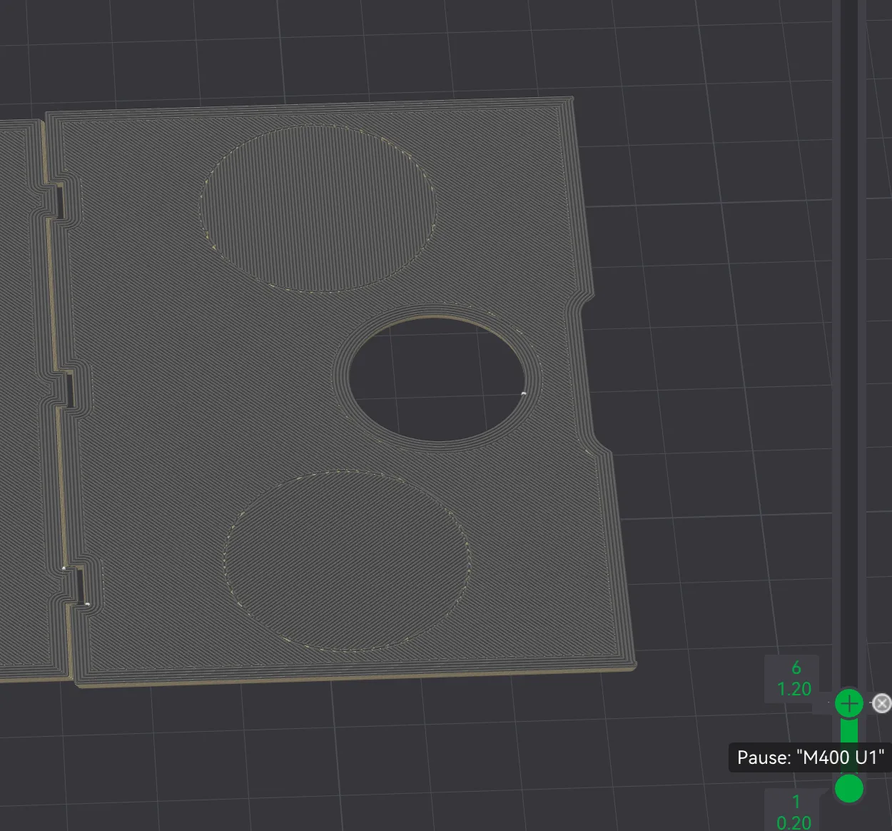This screenshot has width=892, height=831.
Task: Click the open oval hole in the sliced print
Action: (x=436, y=379)
